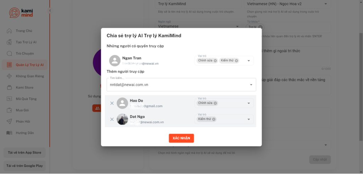Viewport: 363px width, 189px height.
Task: Expand Dat Ngo's Vai trò dropdown
Action: click(248, 119)
